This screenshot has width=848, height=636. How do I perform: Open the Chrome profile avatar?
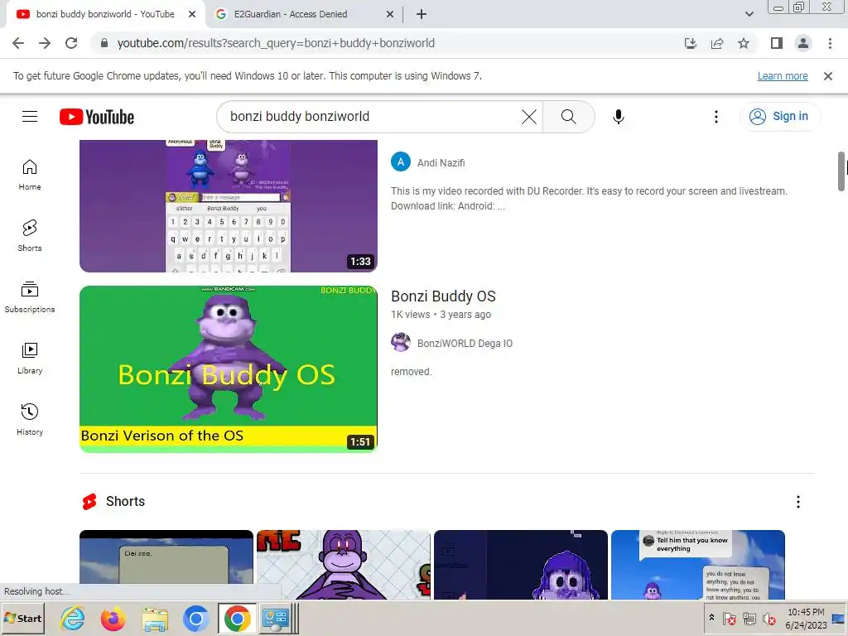[x=803, y=43]
